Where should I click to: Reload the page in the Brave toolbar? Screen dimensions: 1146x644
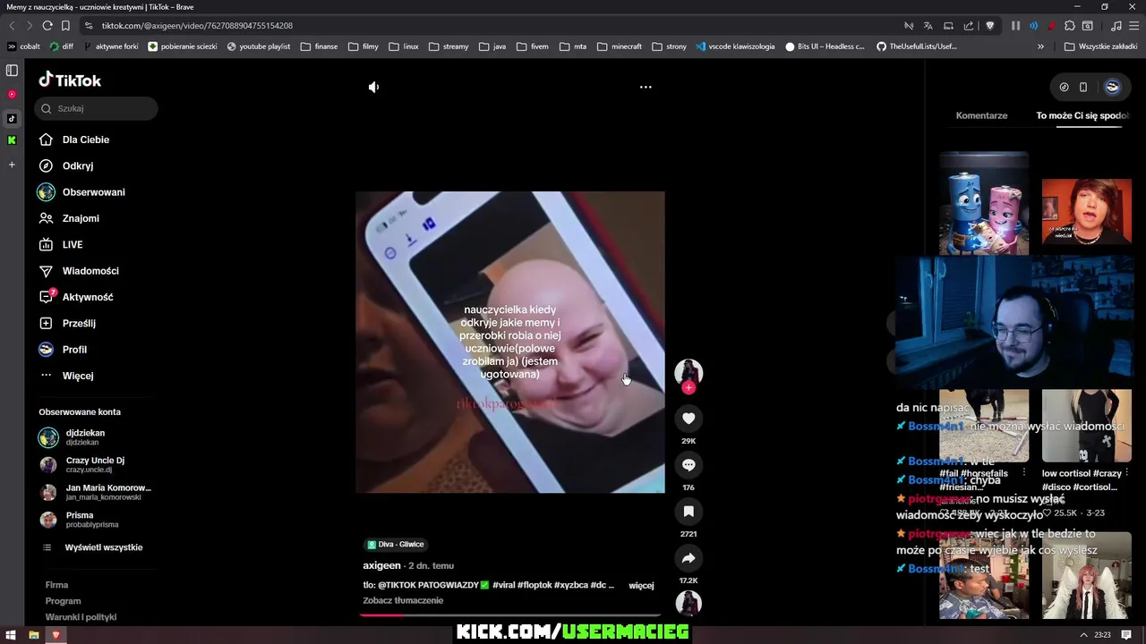(x=47, y=26)
